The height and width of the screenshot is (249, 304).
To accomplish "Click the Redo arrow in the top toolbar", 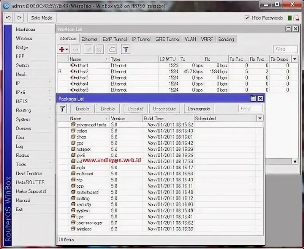I will (x=19, y=18).
